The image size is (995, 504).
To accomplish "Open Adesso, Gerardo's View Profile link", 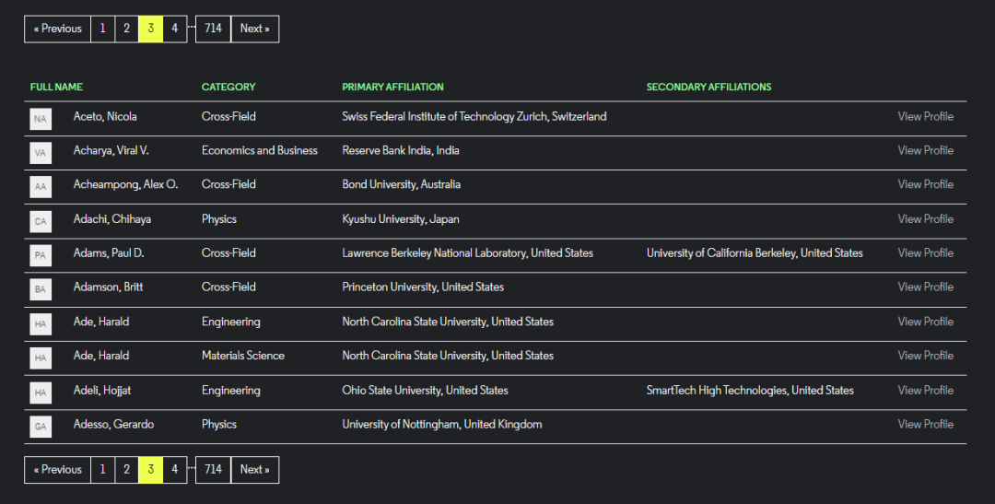I will (x=925, y=425).
